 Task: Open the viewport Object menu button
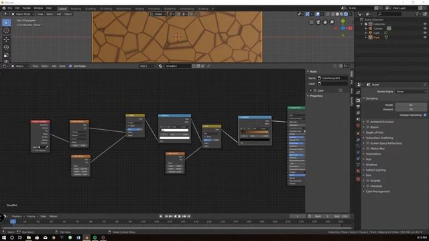click(x=68, y=14)
